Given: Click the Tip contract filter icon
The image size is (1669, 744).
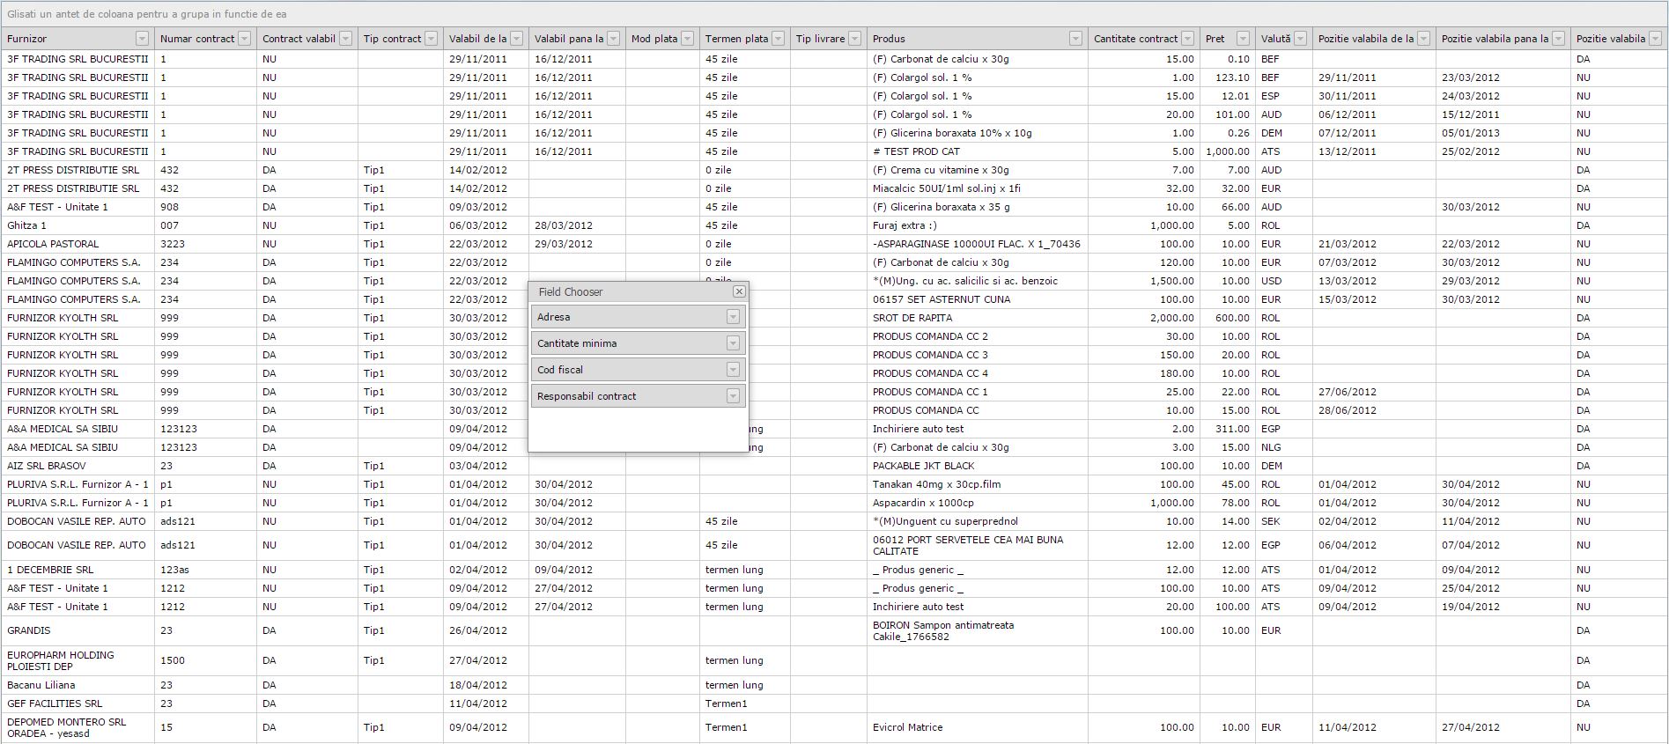Looking at the screenshot, I should click(x=431, y=39).
